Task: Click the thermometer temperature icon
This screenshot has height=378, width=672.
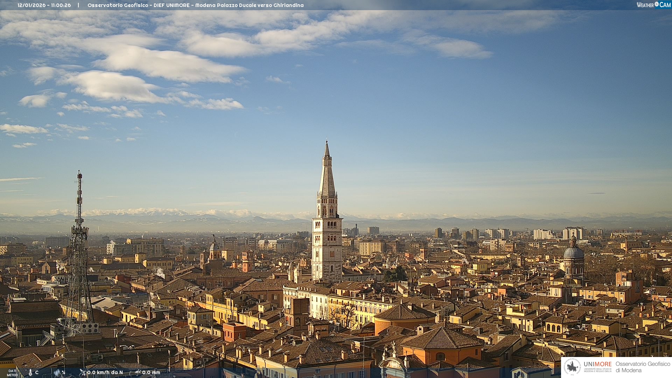Action: [x=30, y=373]
